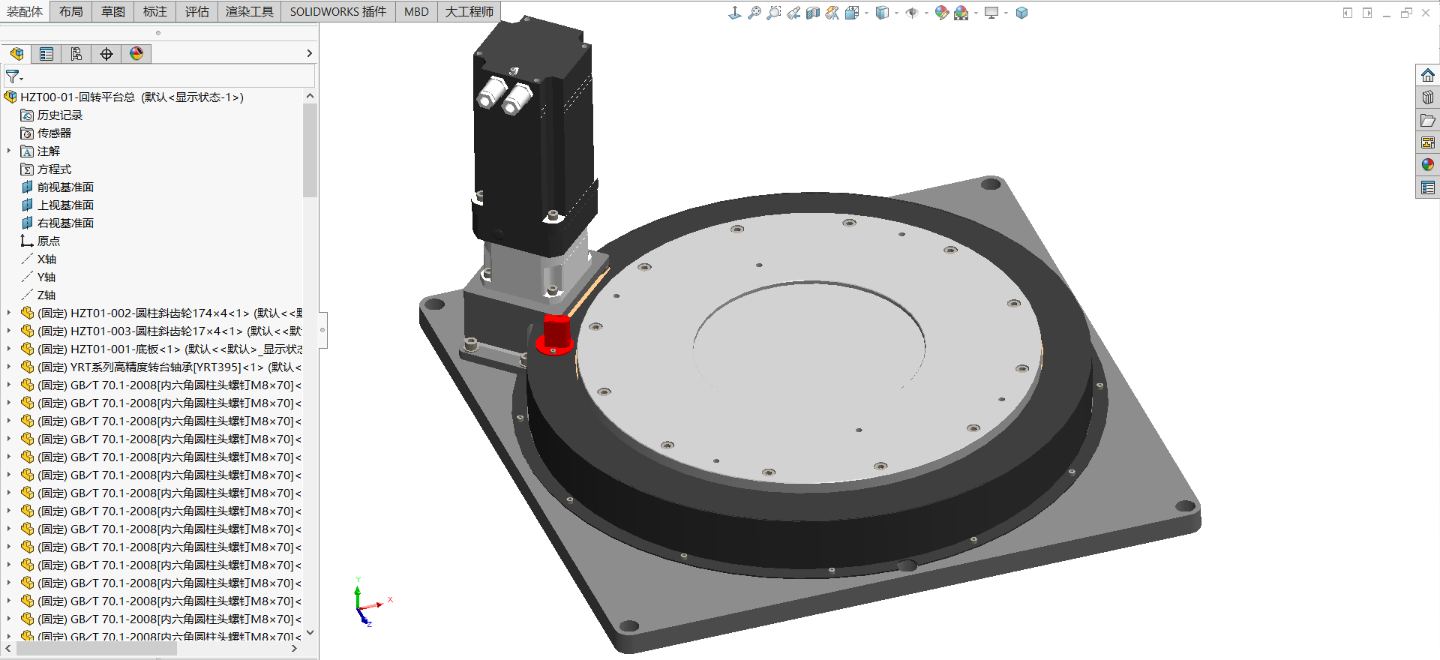
Task: Open the Appearances task pane tab
Action: [1428, 164]
